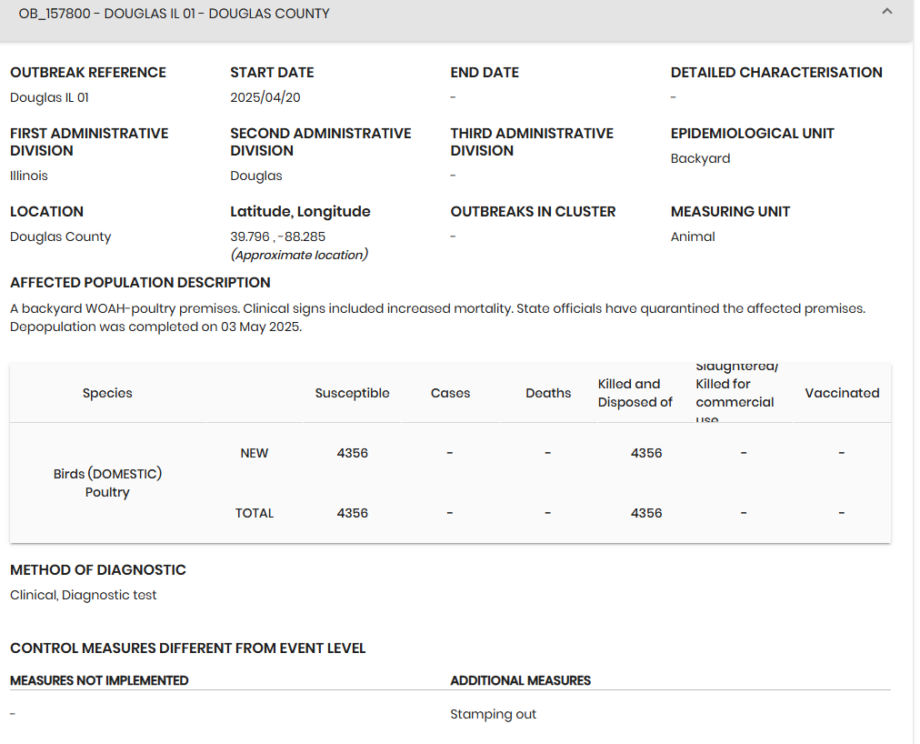
Task: Click CONTROL MEASURES DIFFERENT FROM EVENT LEVEL heading
Action: tap(188, 648)
